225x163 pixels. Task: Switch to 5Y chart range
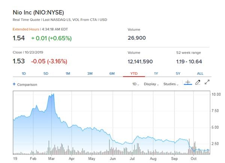[178, 73]
